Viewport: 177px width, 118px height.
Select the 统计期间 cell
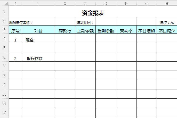point(85,22)
